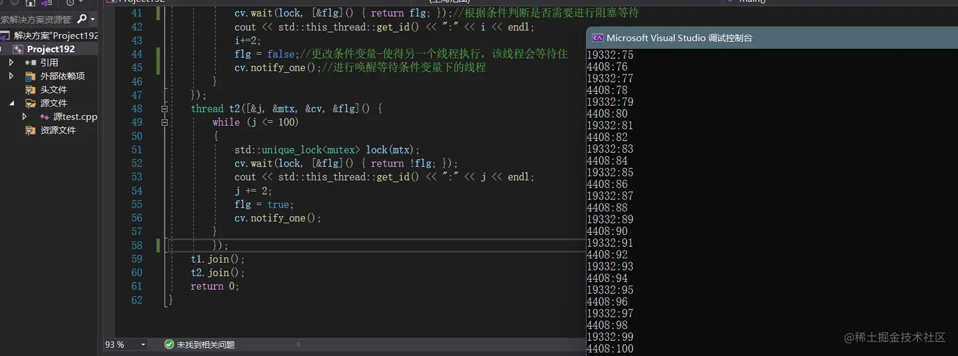Click the search magnifier icon in Solution Explorer
Viewport: 958px width, 356px height.
tap(82, 20)
